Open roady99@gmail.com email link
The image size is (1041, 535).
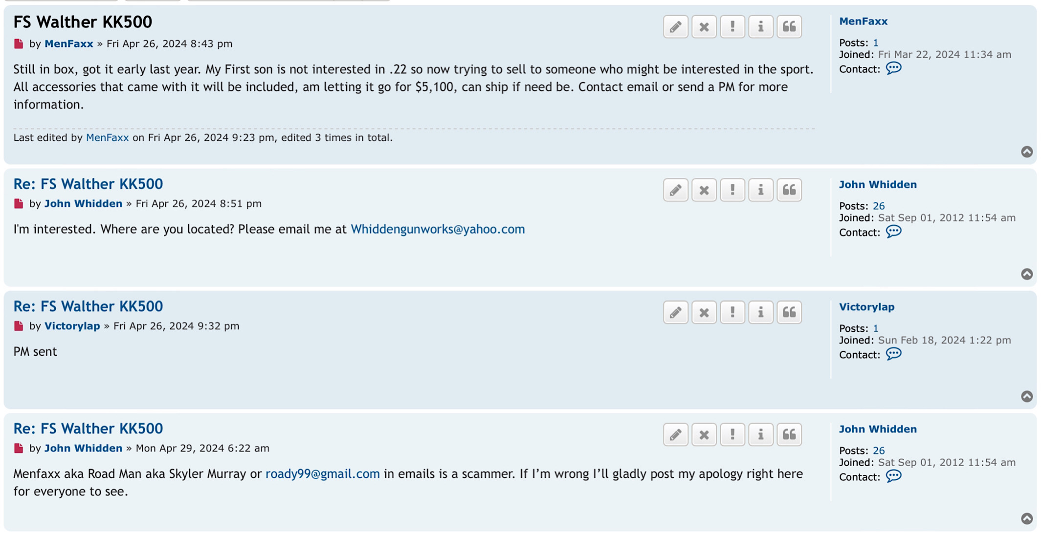(322, 474)
